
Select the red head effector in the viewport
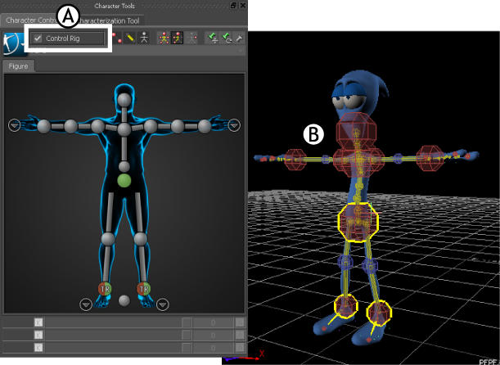(x=356, y=131)
